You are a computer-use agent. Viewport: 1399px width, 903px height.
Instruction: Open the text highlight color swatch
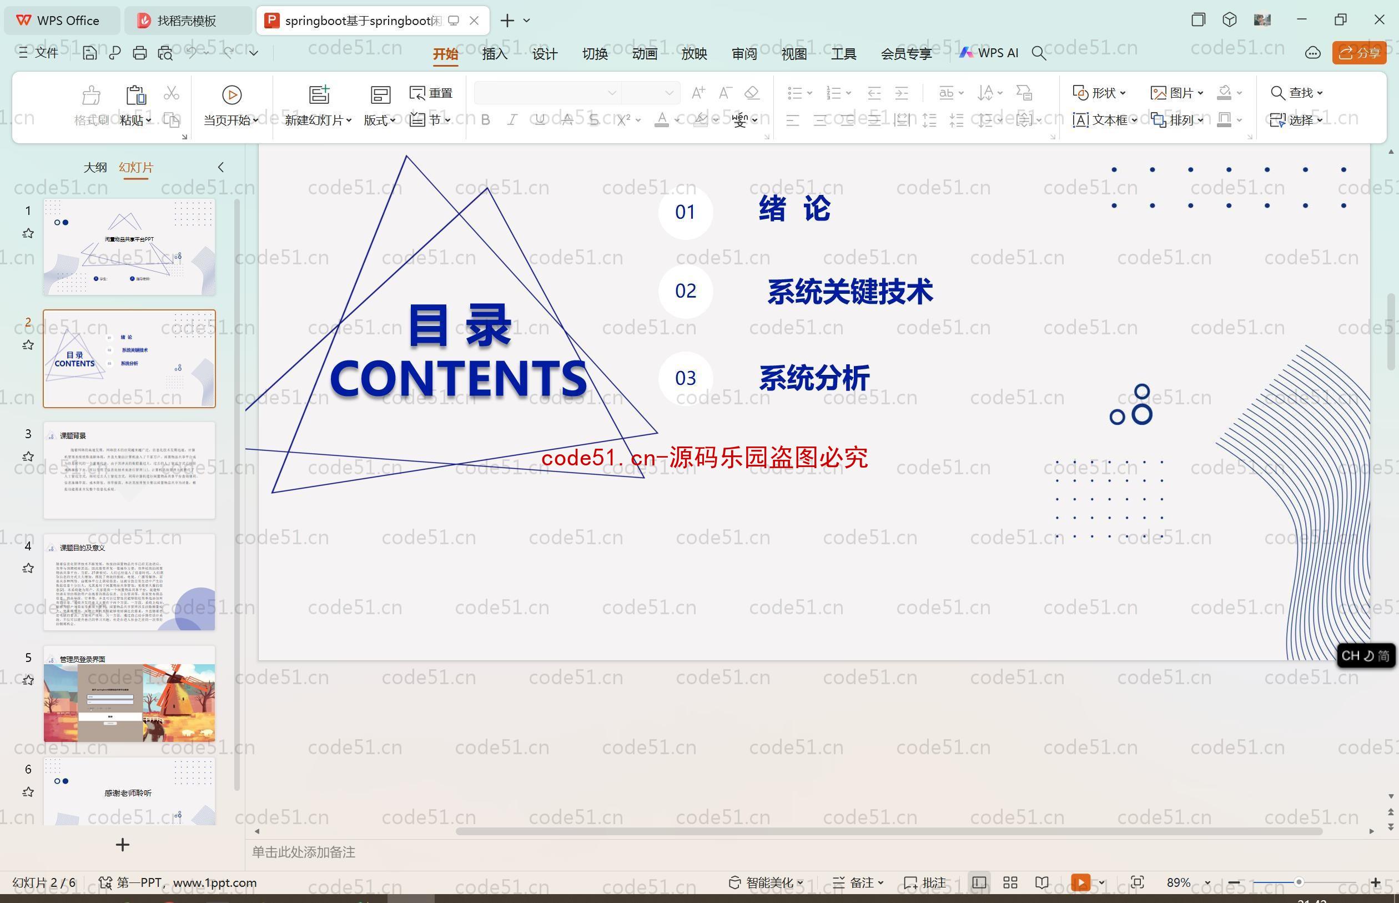[701, 120]
